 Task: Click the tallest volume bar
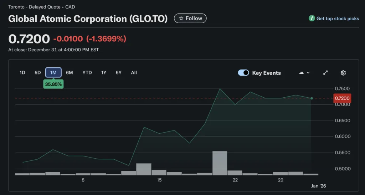pos(220,163)
